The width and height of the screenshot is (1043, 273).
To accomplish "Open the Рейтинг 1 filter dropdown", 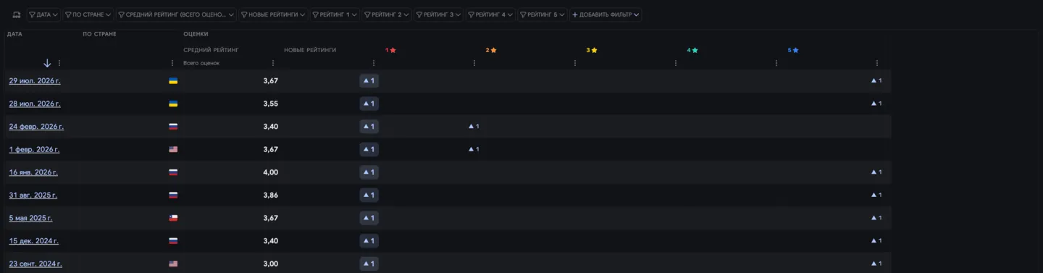I will click(x=335, y=14).
